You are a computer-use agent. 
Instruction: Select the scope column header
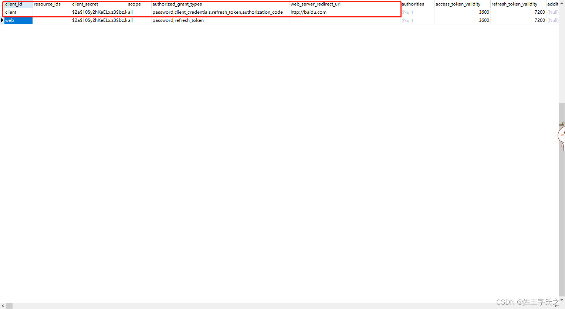click(139, 4)
